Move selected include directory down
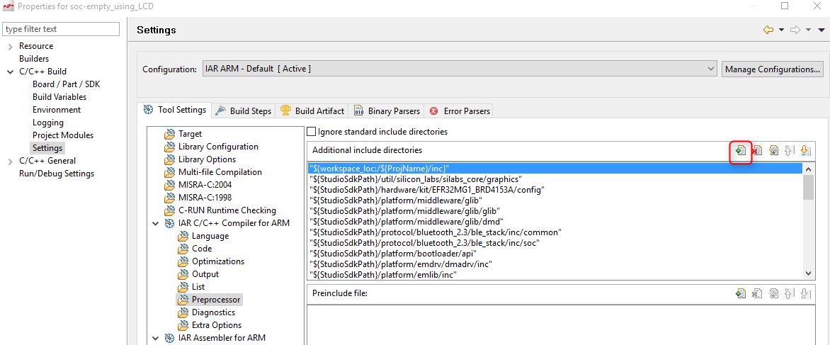The height and width of the screenshot is (345, 830). click(806, 150)
